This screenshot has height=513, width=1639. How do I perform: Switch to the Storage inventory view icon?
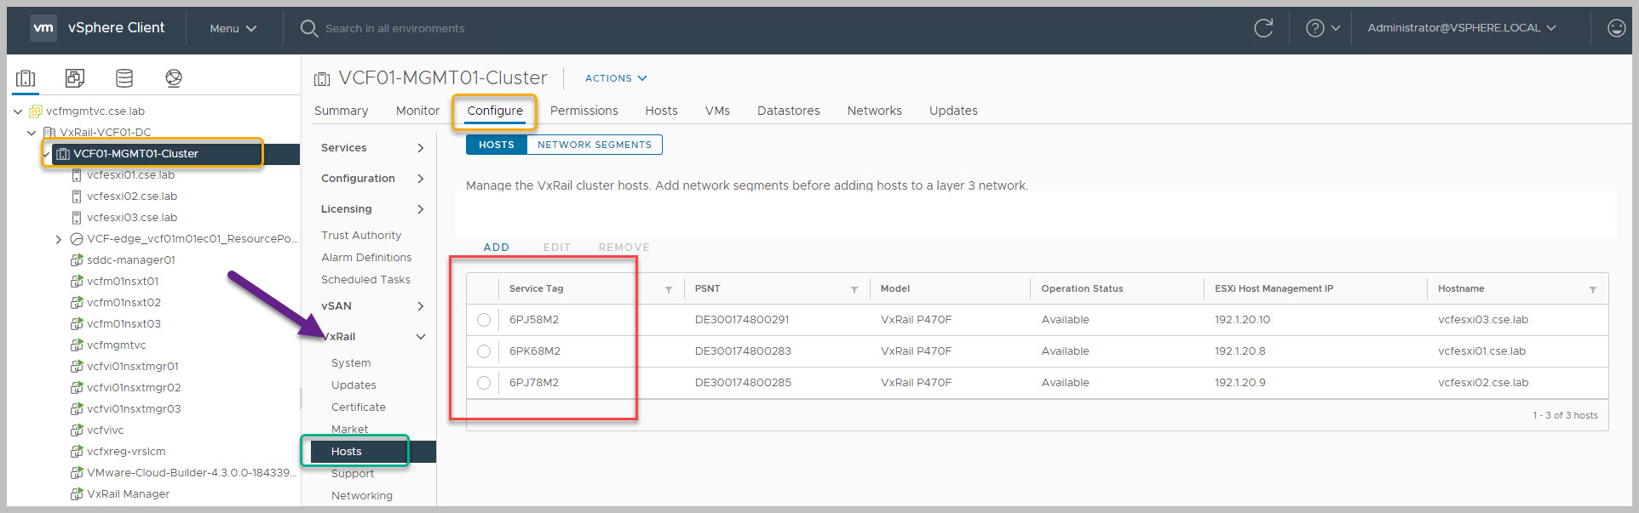tap(124, 78)
